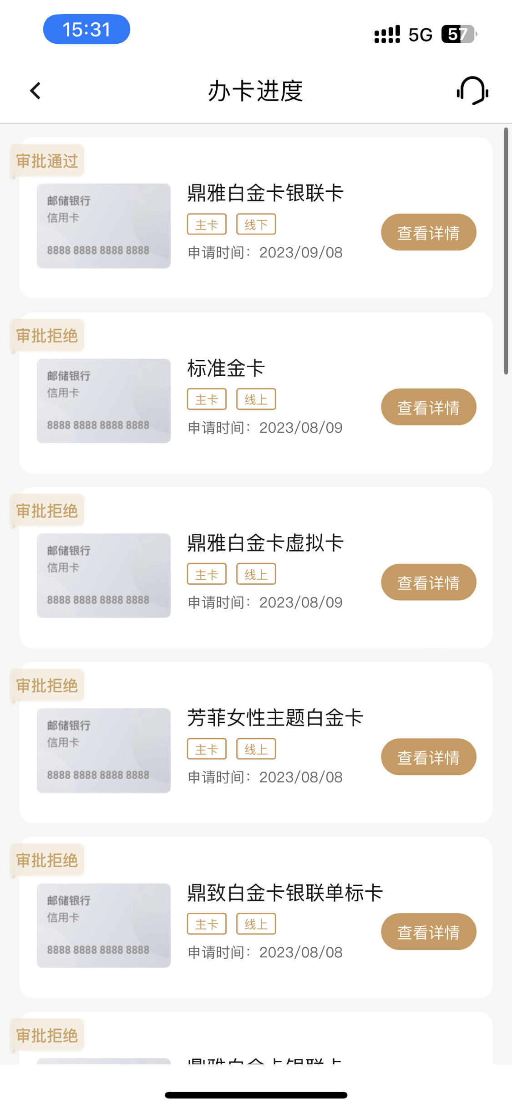Select the 鼎雅白金卡银联卡 card thumbnail
The image size is (512, 1109).
pos(104,226)
